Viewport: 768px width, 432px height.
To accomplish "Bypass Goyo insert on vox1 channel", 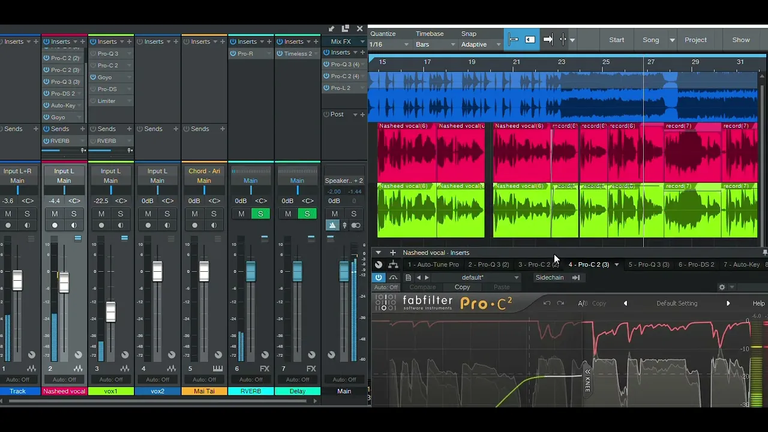I will coord(93,77).
